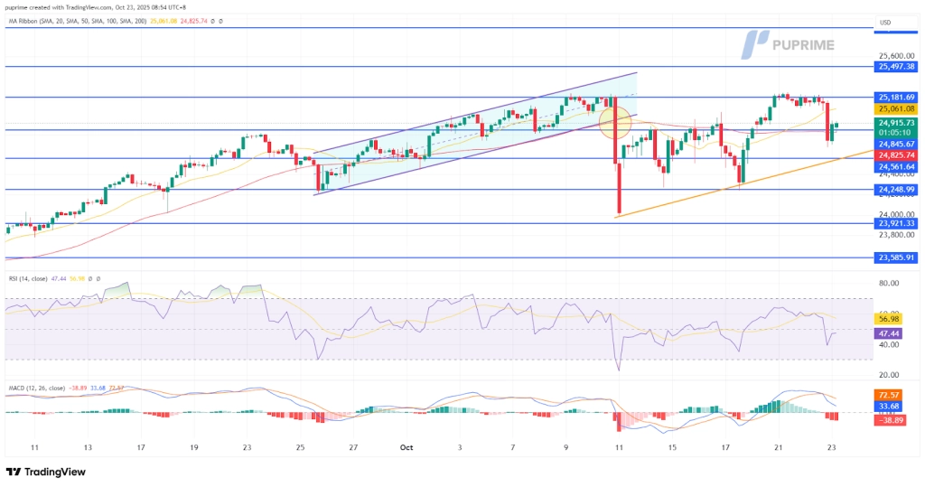Select the RSI (14, close) indicator label
Screen dimensions: 925x487
coord(27,279)
